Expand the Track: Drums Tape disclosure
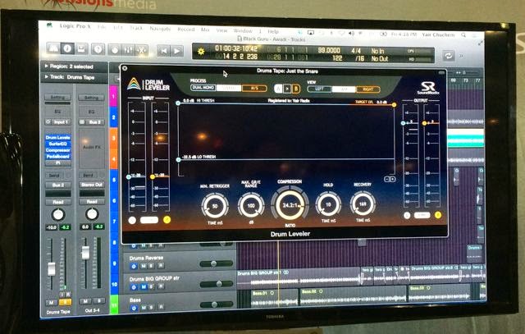 click(x=47, y=76)
